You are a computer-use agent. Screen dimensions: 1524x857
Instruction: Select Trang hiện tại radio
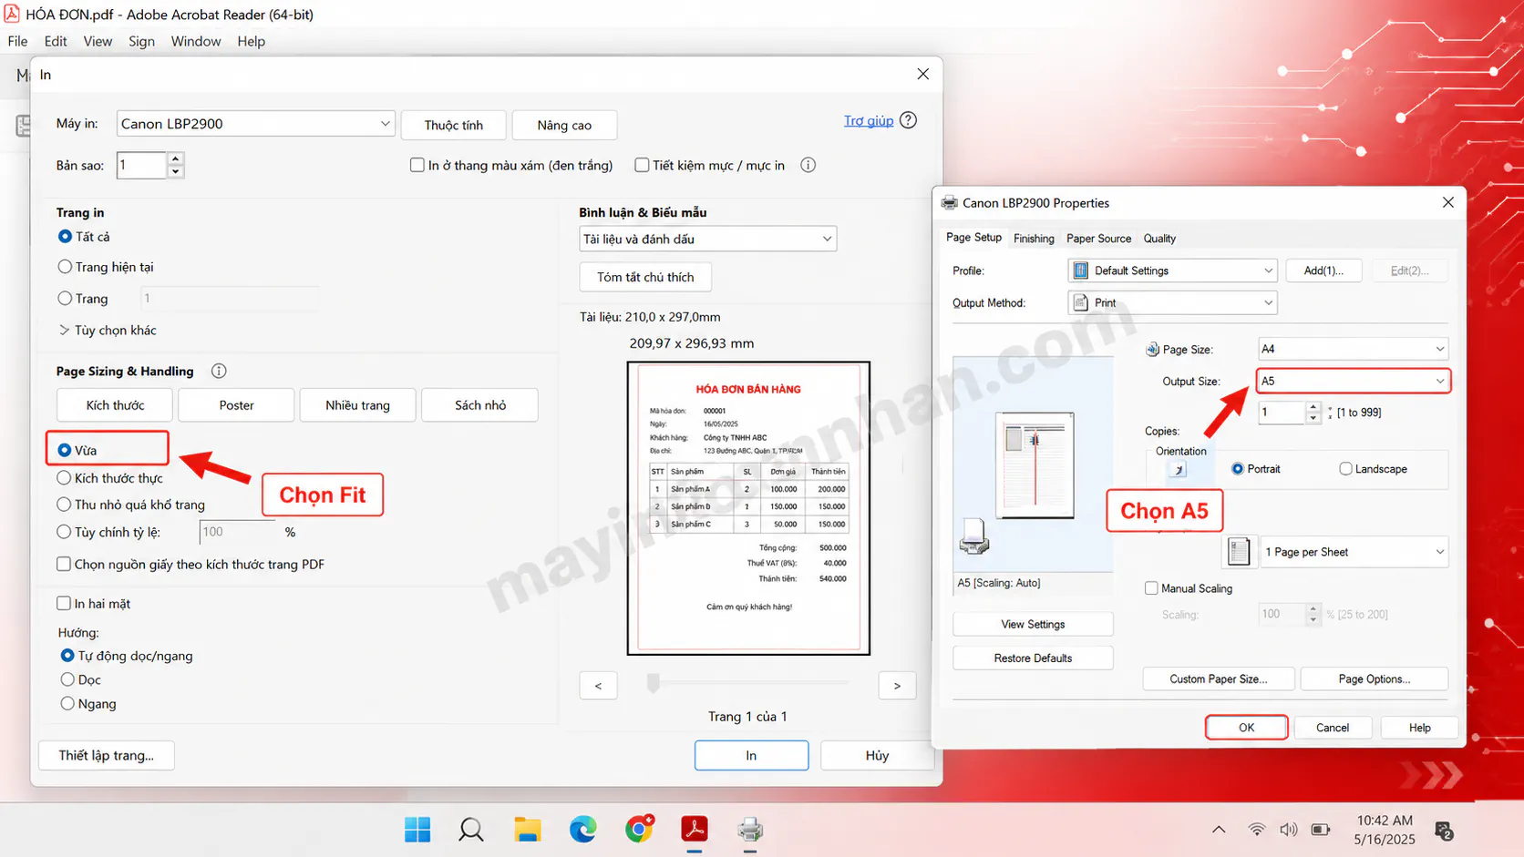[x=65, y=267]
